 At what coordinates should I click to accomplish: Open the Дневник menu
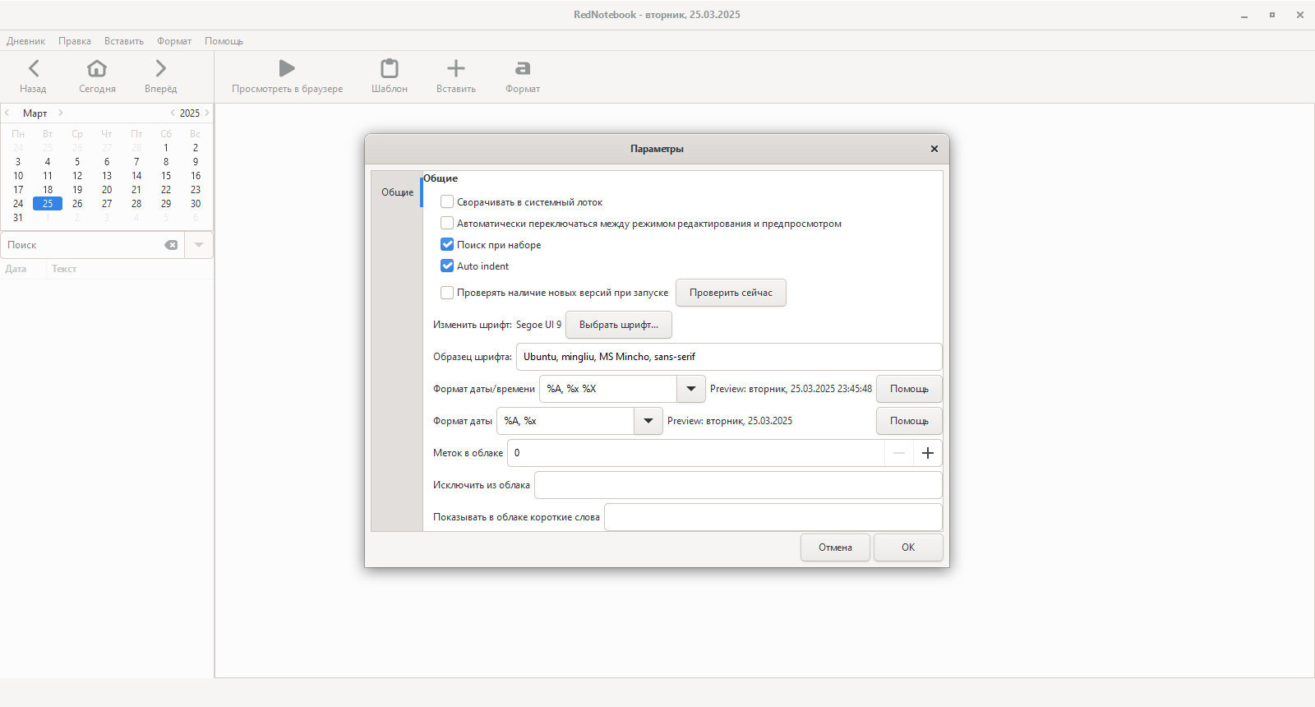26,41
